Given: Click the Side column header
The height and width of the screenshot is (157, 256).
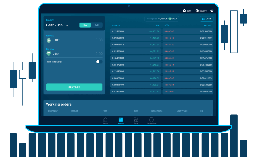Looking at the screenshot, I should coord(136,111).
